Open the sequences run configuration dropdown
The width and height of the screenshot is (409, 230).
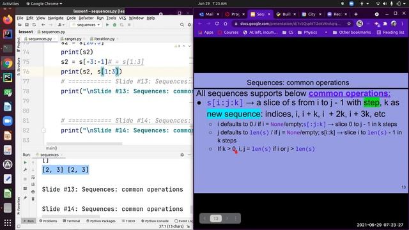[86, 25]
